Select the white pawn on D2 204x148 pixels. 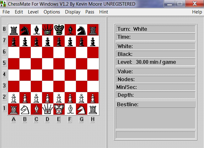[48, 98]
